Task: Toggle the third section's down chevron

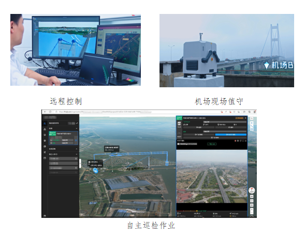Action: (x=77, y=154)
